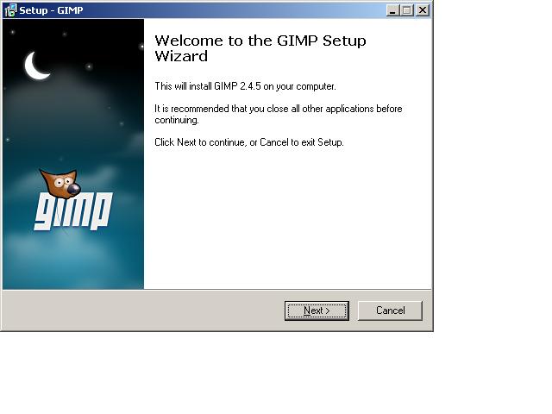
Task: Click the Next button to continue
Action: (x=317, y=310)
